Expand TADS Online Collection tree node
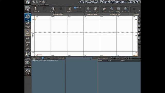The image size is (165, 93). coord(32,60)
